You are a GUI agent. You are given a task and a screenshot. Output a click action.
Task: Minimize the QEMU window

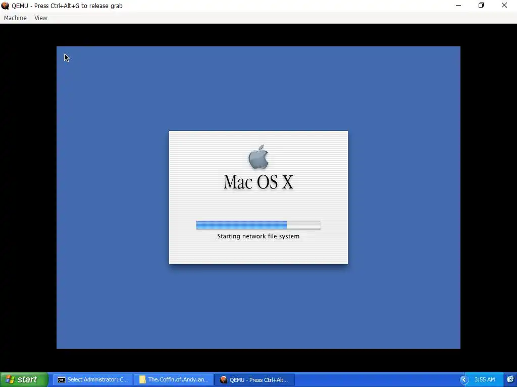point(458,5)
